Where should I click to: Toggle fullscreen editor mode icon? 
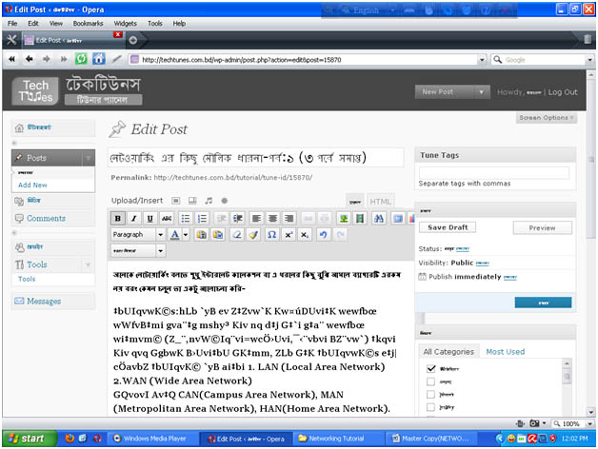pyautogui.click(x=398, y=219)
